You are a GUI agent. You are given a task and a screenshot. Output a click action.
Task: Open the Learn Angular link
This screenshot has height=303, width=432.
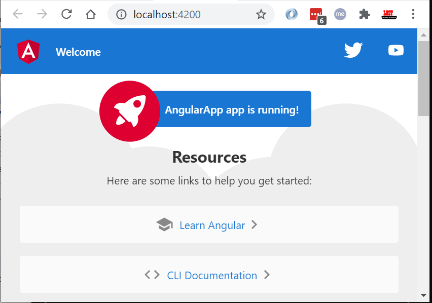pyautogui.click(x=212, y=225)
